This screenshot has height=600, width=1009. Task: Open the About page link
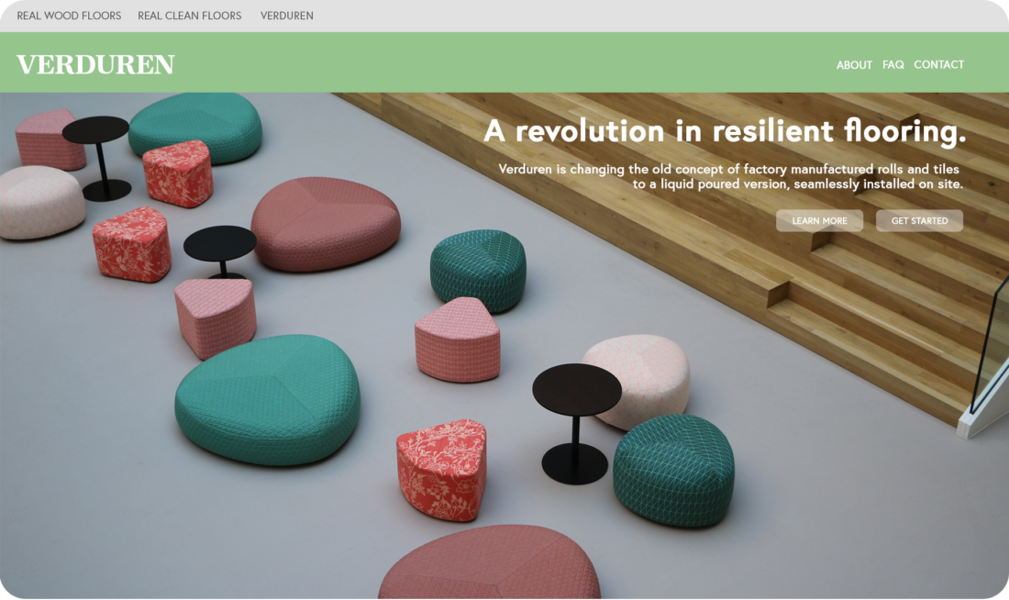pos(854,65)
